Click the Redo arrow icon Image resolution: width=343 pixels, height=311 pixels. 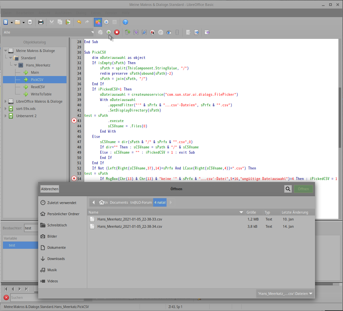(x=87, y=22)
